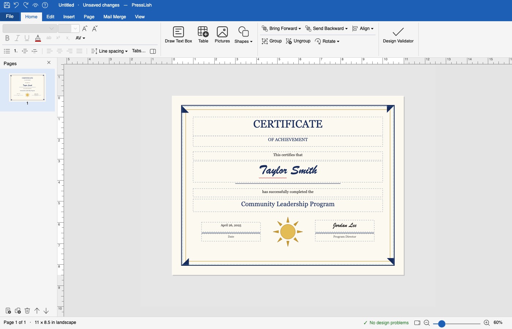Open the Align dropdown
The height and width of the screenshot is (329, 512).
(x=363, y=29)
